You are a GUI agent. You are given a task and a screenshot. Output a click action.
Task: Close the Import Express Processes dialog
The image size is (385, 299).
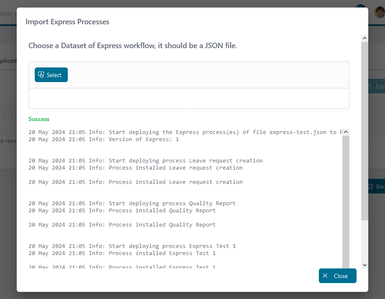pos(337,276)
